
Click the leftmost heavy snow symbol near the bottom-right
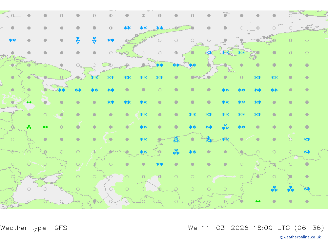tap(274, 189)
